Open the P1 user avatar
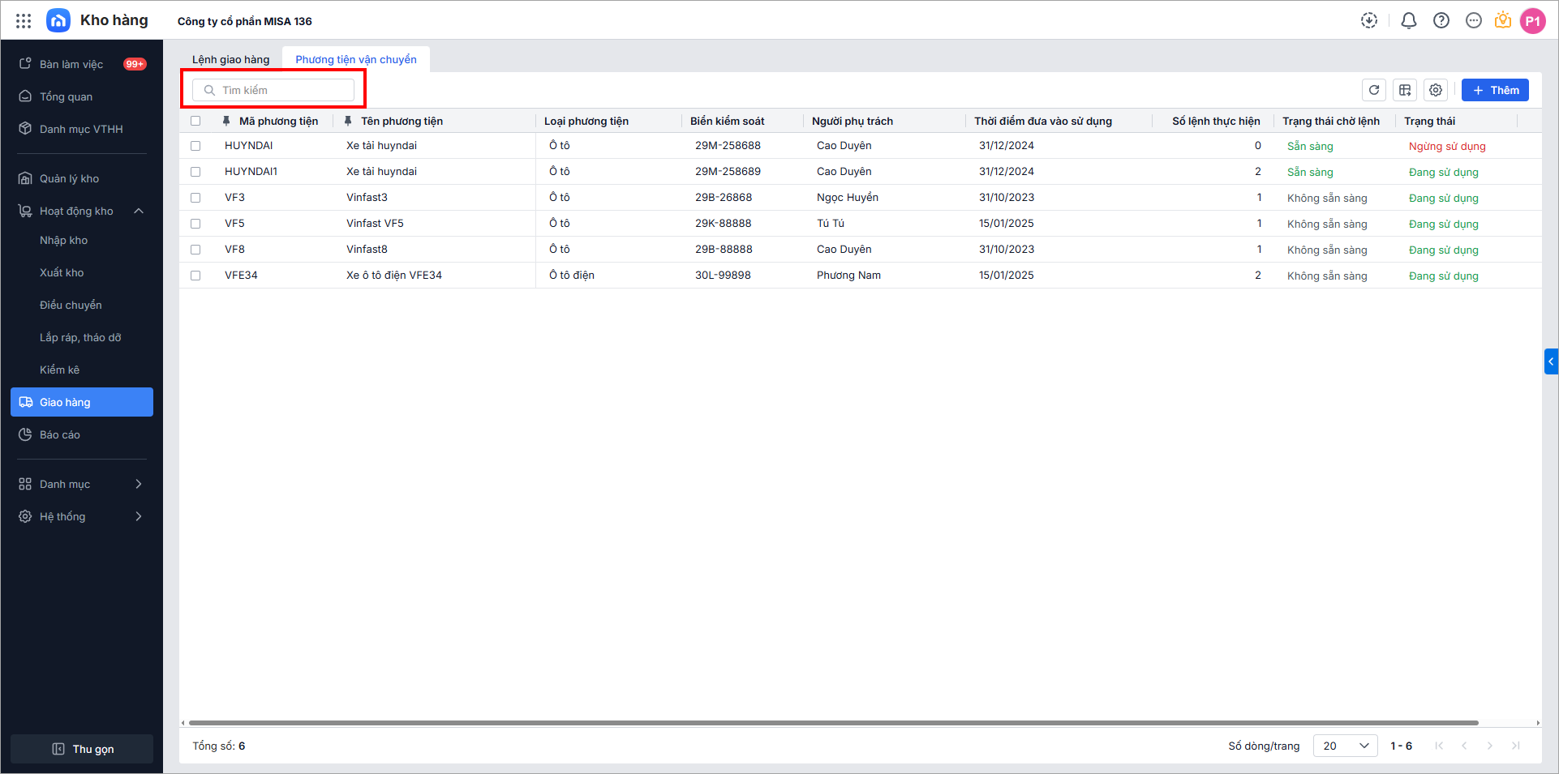 tap(1532, 21)
